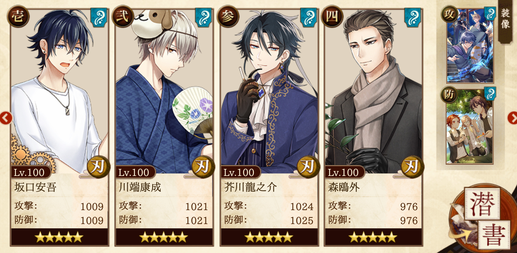Click the 刃 weapon badge on 坂口安吾 card
The width and height of the screenshot is (517, 253).
click(99, 167)
